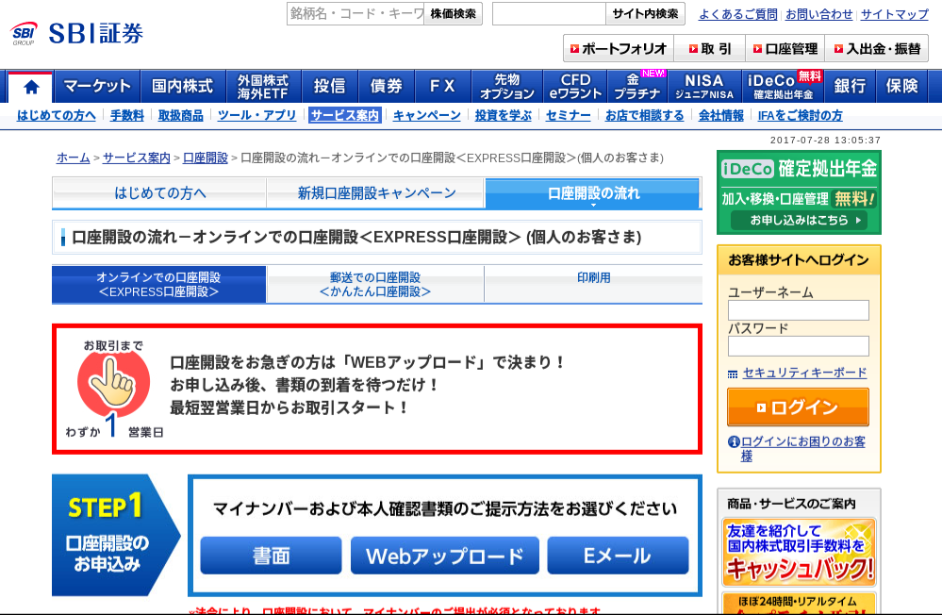The image size is (942, 615).
Task: Click the サービス案内 breadcrumb link
Action: coord(137,158)
